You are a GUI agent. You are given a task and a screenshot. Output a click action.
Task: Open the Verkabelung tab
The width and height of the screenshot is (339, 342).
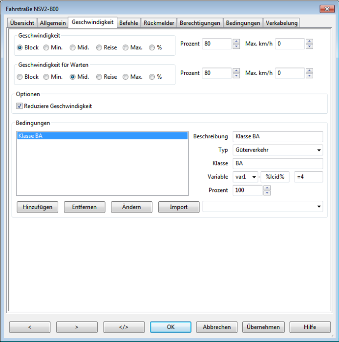pyautogui.click(x=281, y=23)
